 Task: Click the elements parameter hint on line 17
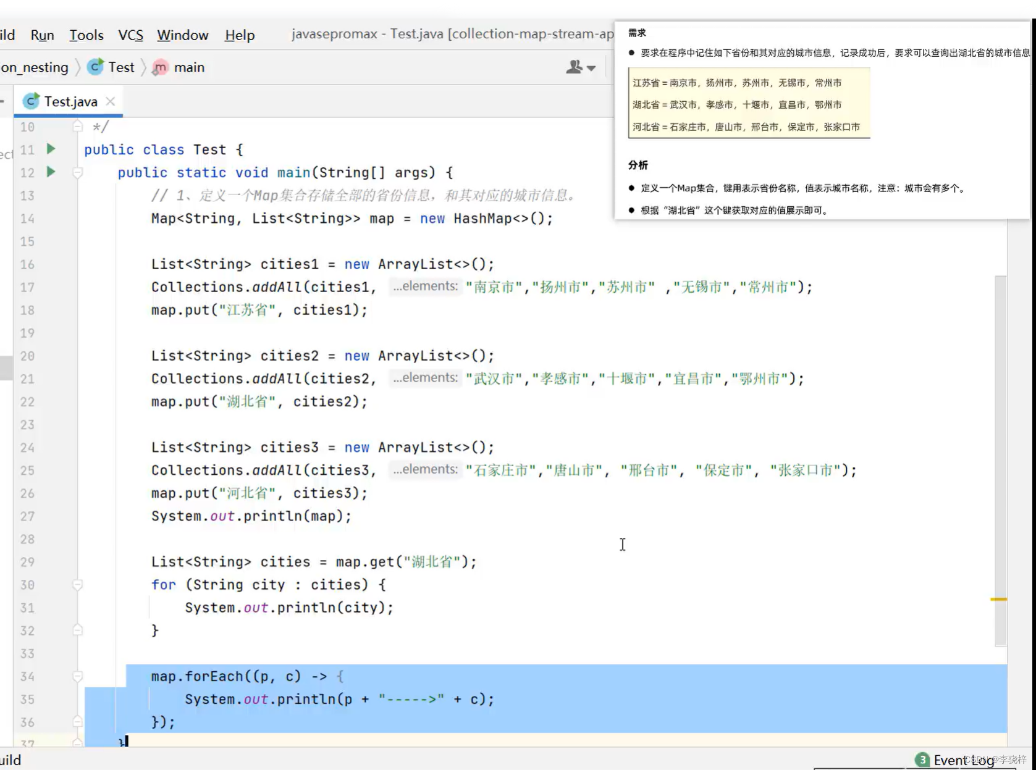pos(426,287)
